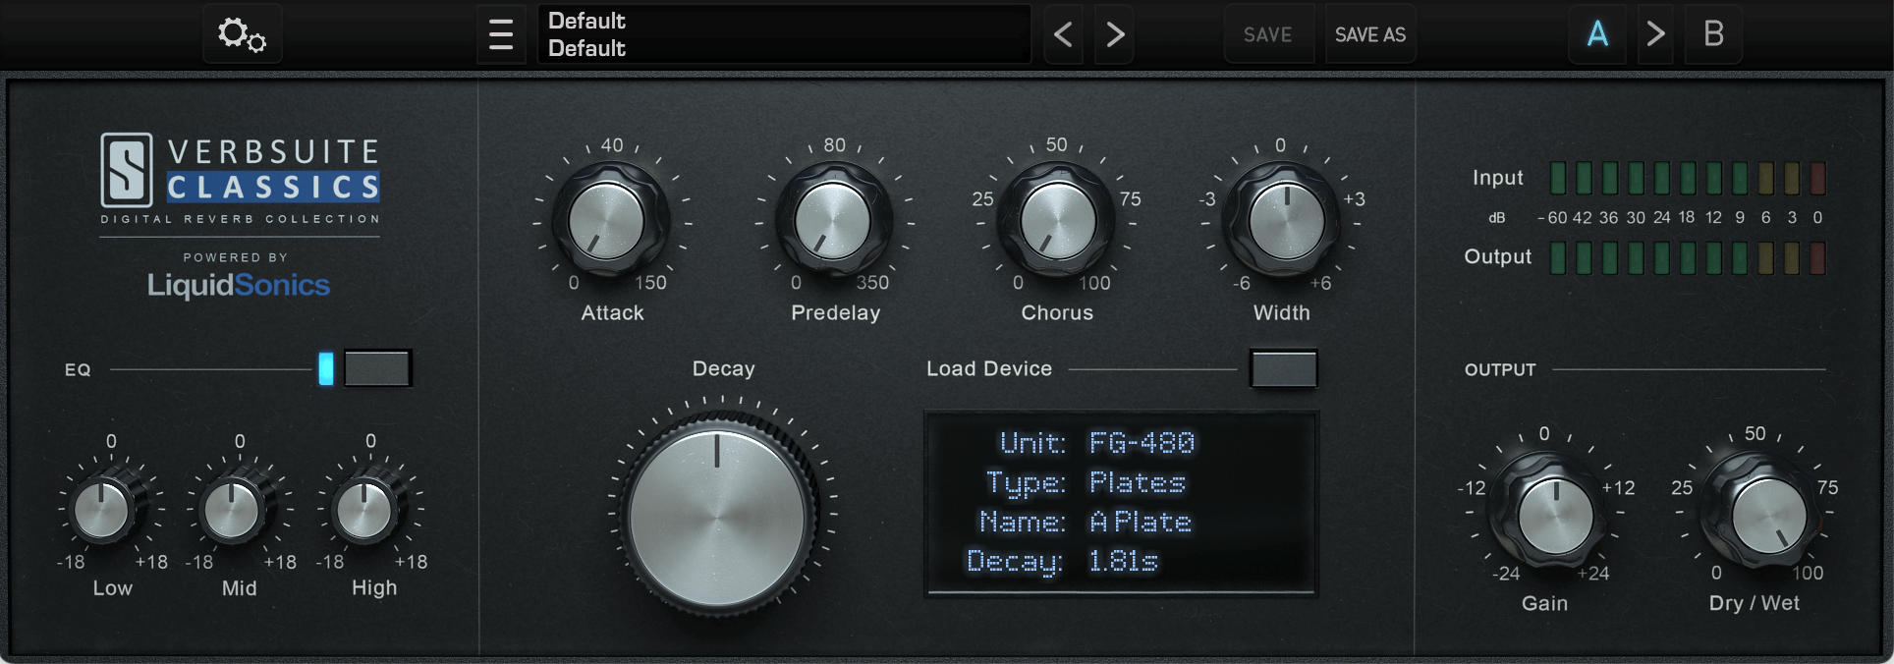
Task: Switch to the A preset slot
Action: point(1597,34)
